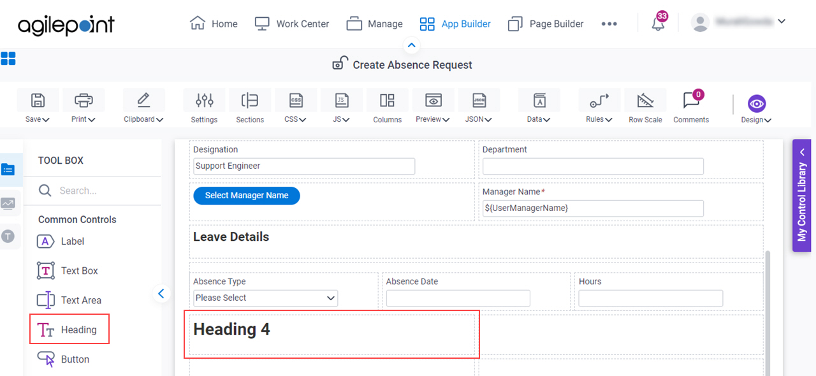
Task: Click the Designation text field
Action: [304, 166]
